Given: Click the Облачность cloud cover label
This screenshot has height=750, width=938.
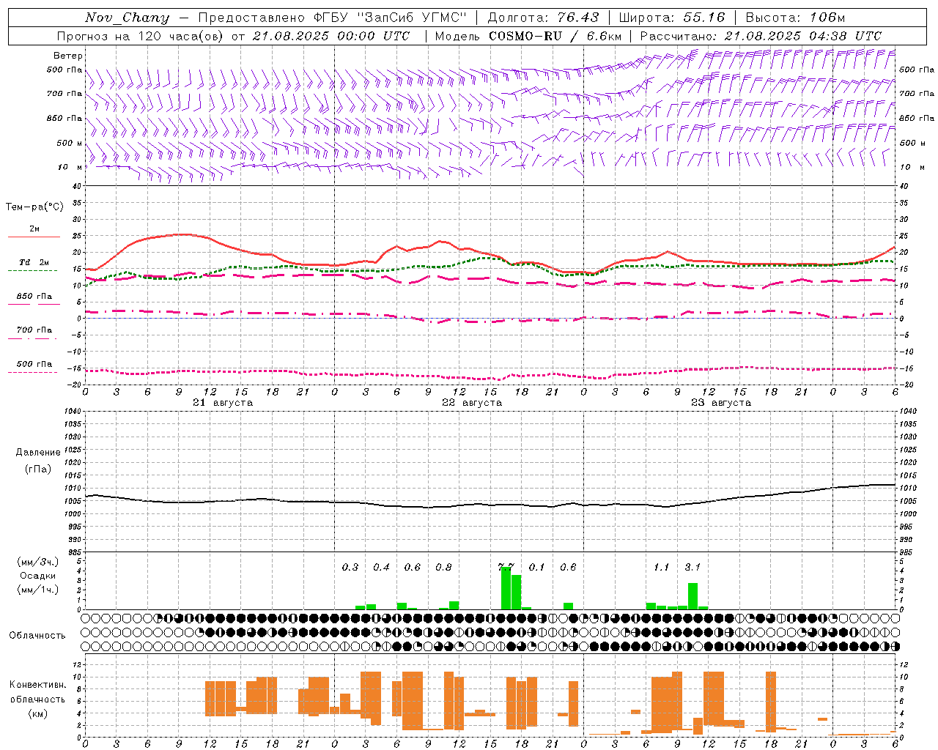Looking at the screenshot, I should click(x=37, y=636).
